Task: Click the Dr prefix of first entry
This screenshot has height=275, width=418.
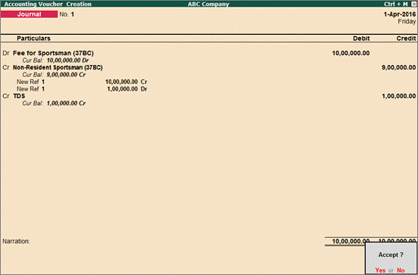Action: pos(6,53)
